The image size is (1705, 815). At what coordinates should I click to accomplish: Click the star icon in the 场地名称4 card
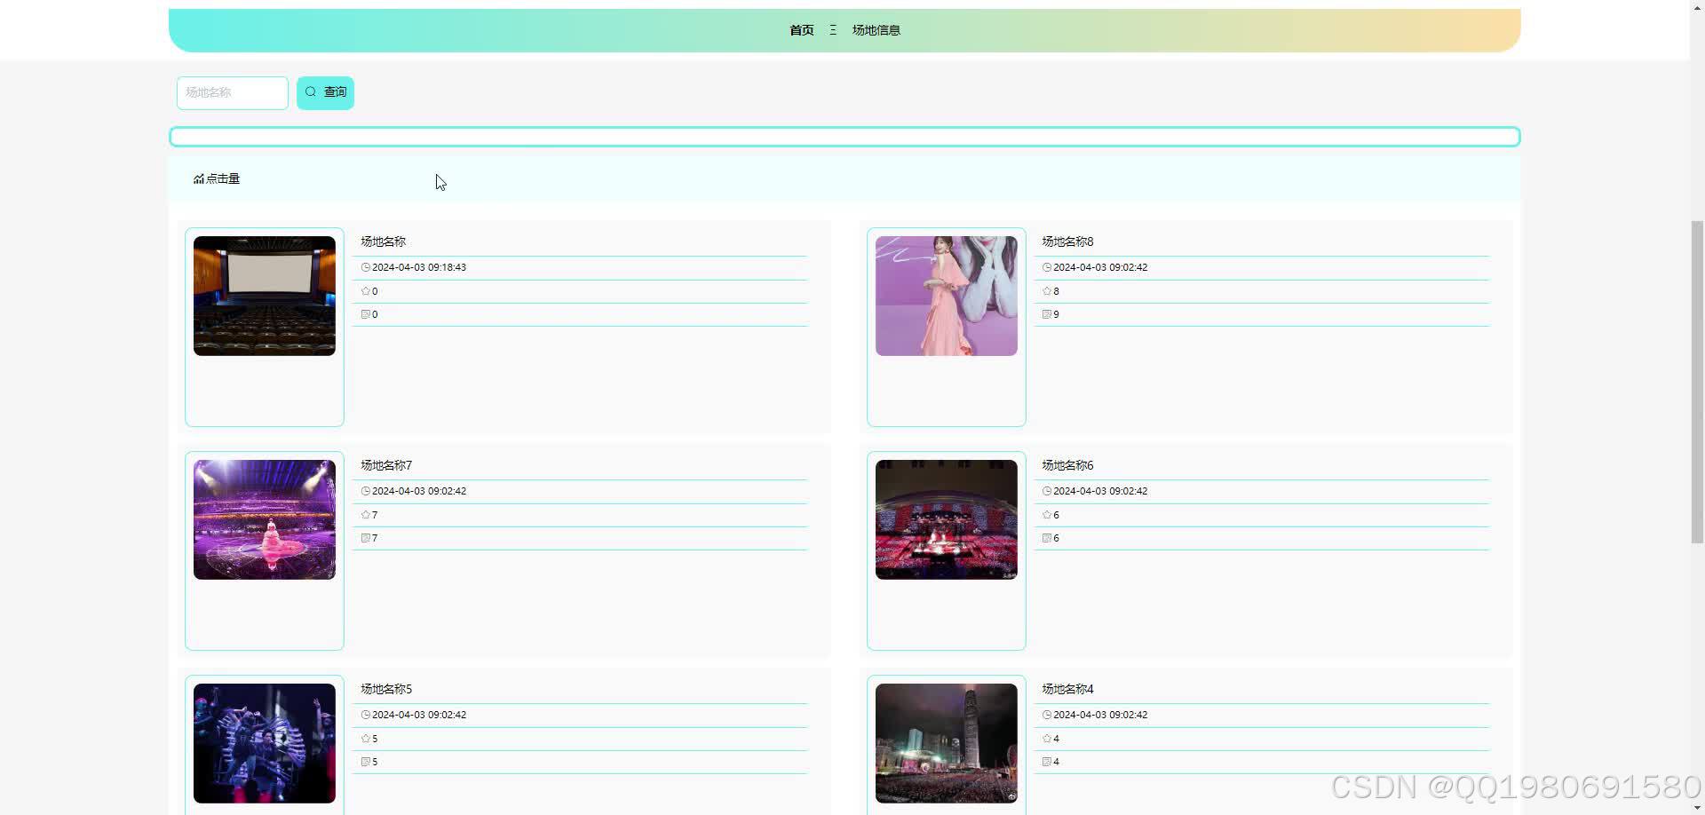(x=1047, y=739)
